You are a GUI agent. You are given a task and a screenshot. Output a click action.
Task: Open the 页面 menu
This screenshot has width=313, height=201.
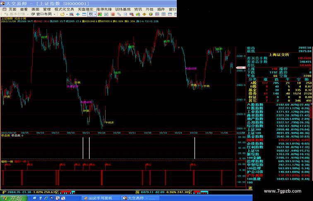tap(12, 9)
